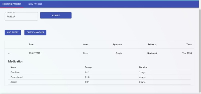
Task: Select the Notes column header
Action: coord(86,44)
